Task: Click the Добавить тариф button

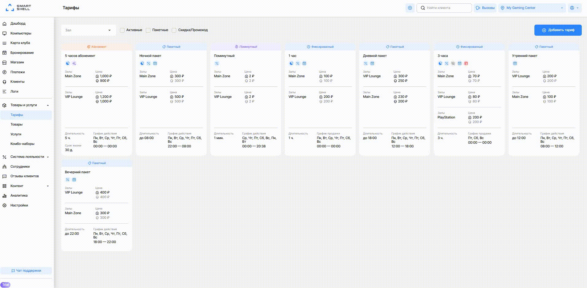Action: [x=558, y=30]
